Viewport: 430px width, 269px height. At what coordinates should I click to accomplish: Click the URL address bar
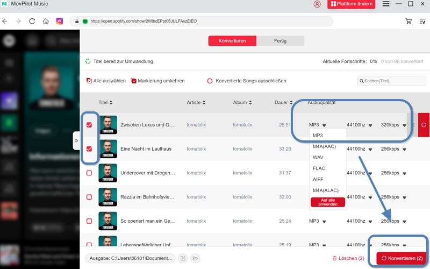pyautogui.click(x=202, y=21)
